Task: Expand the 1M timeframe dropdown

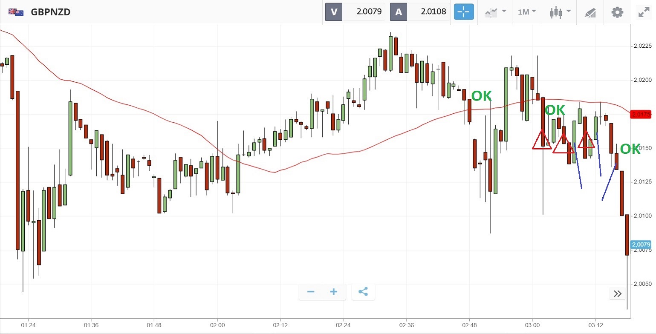Action: tap(527, 12)
